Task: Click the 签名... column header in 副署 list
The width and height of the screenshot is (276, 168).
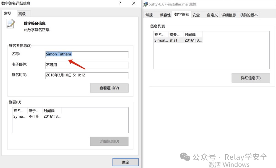Action: [20, 111]
